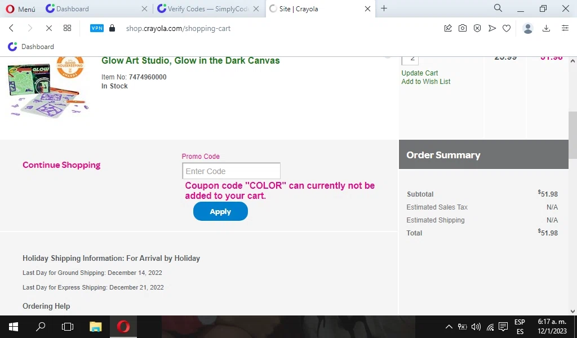The image size is (577, 338).
Task: Open the Opera Menú button
Action: (x=21, y=9)
